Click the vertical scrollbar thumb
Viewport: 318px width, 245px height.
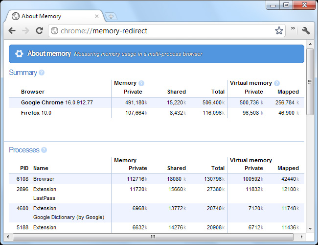[x=310, y=82]
